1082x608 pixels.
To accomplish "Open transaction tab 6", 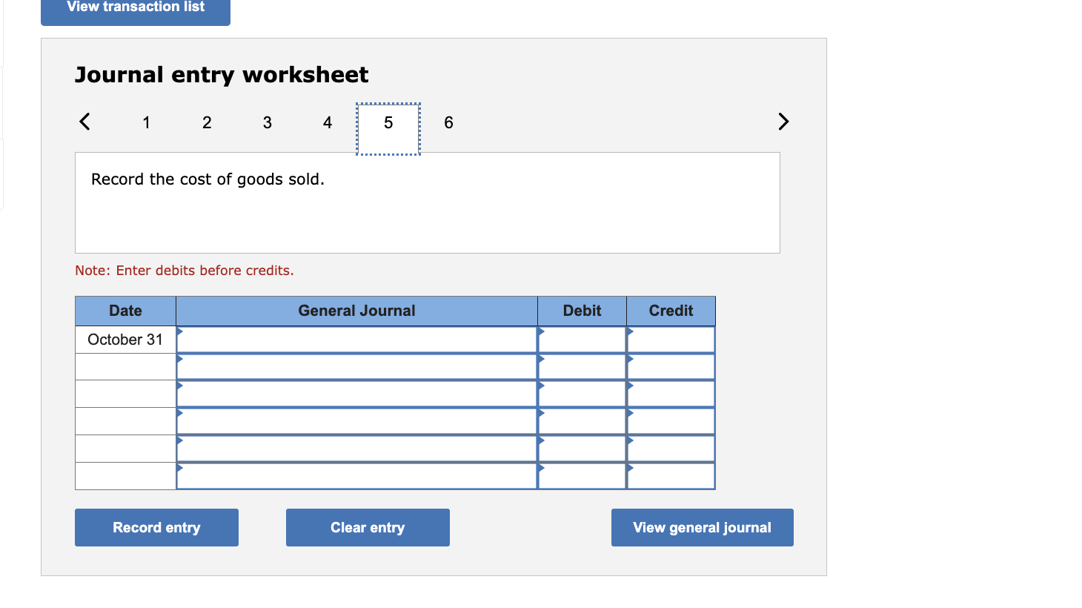I will (x=448, y=122).
